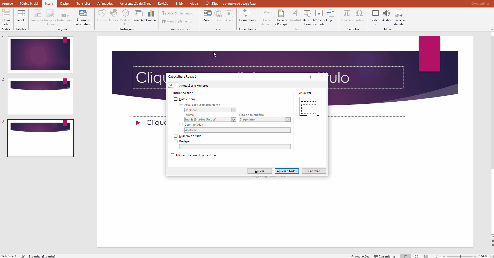Open the automatic date format dropdown

(234, 110)
